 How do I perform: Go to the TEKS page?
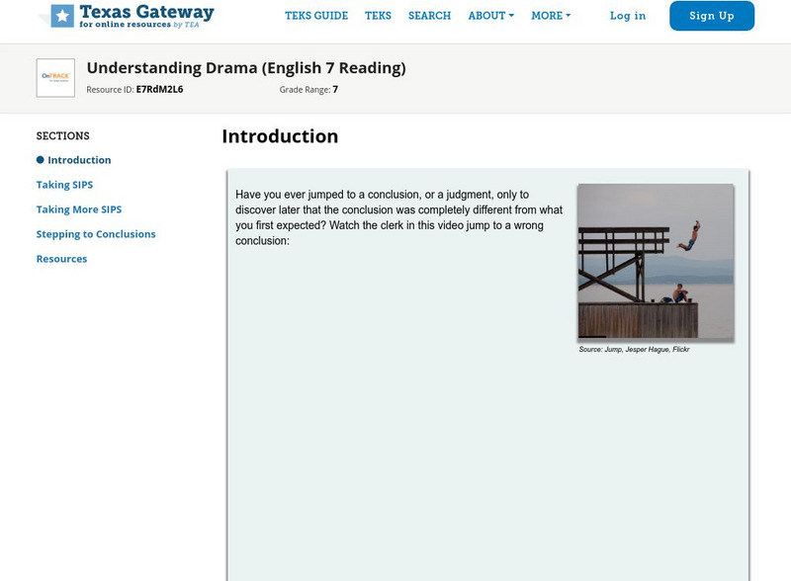(378, 16)
